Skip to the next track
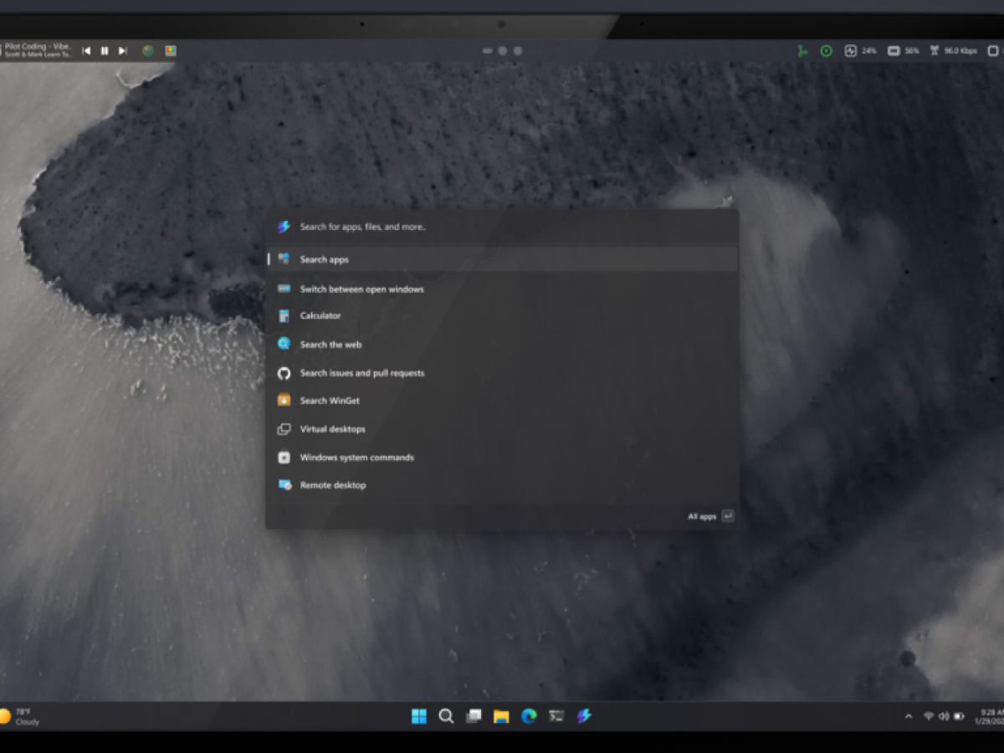This screenshot has height=753, width=1004. click(122, 51)
